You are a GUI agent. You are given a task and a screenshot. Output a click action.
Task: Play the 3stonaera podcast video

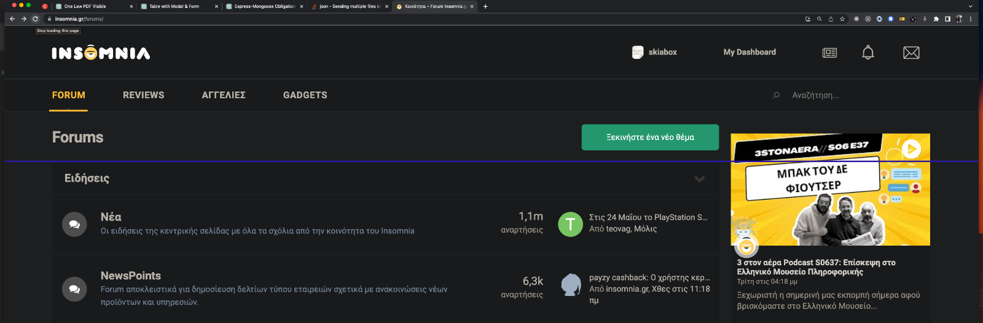coord(911,149)
